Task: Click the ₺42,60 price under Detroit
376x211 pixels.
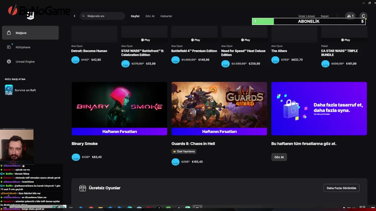Action: pyautogui.click(x=96, y=60)
